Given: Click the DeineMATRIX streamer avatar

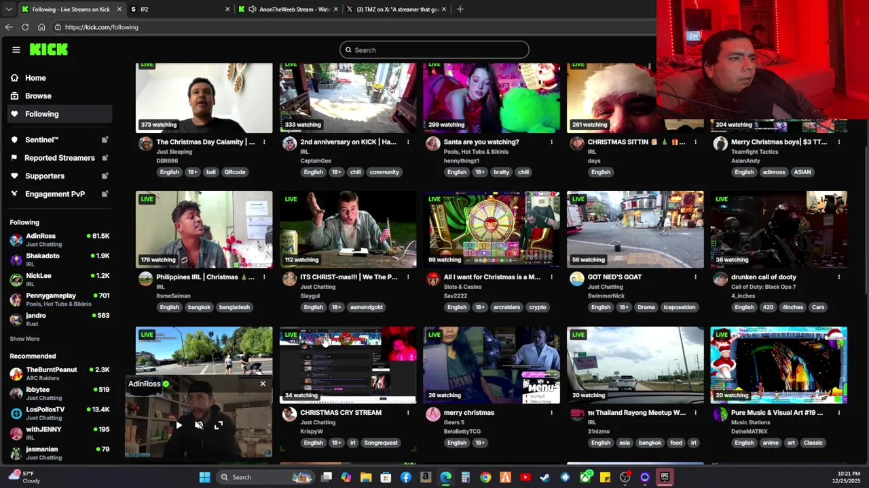Looking at the screenshot, I should click(x=720, y=413).
